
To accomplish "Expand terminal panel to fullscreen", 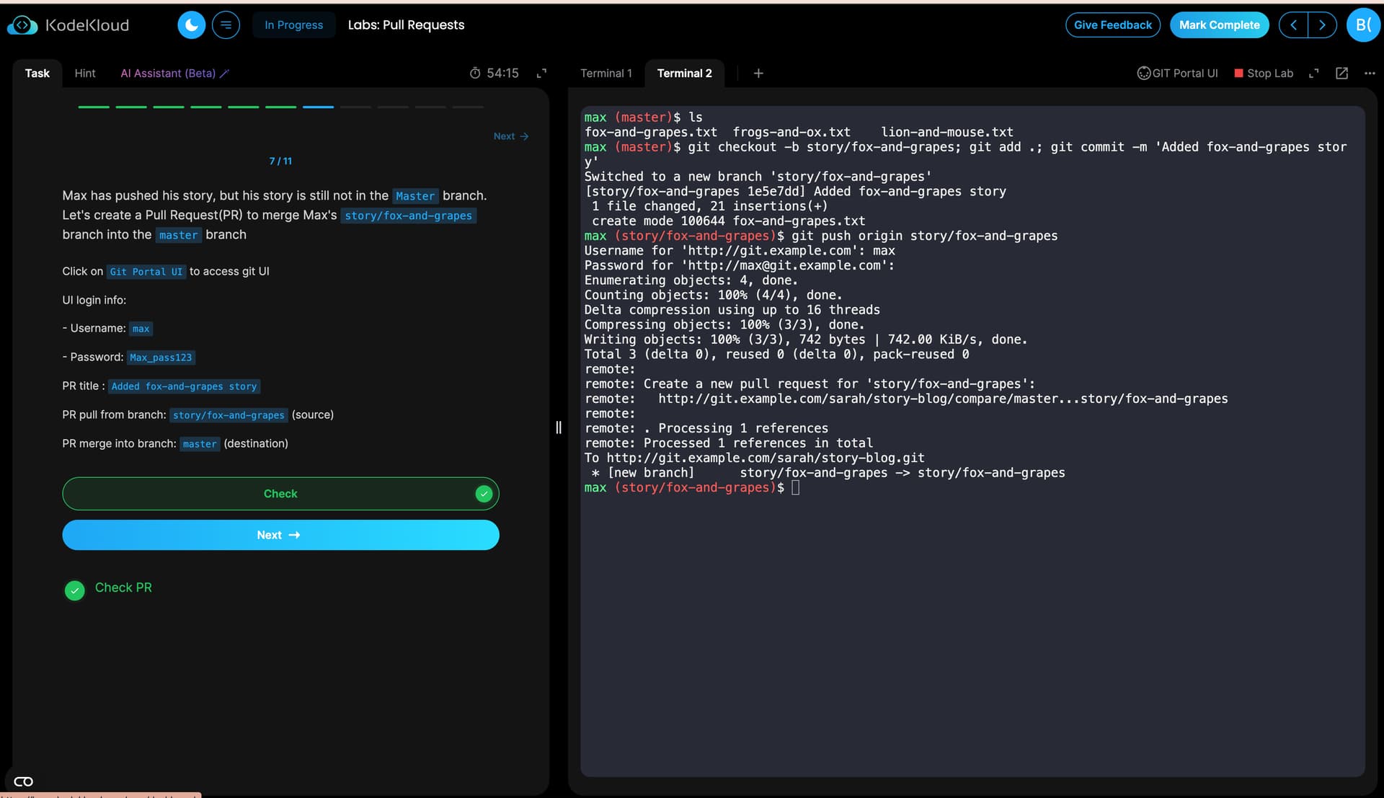I will [1314, 73].
